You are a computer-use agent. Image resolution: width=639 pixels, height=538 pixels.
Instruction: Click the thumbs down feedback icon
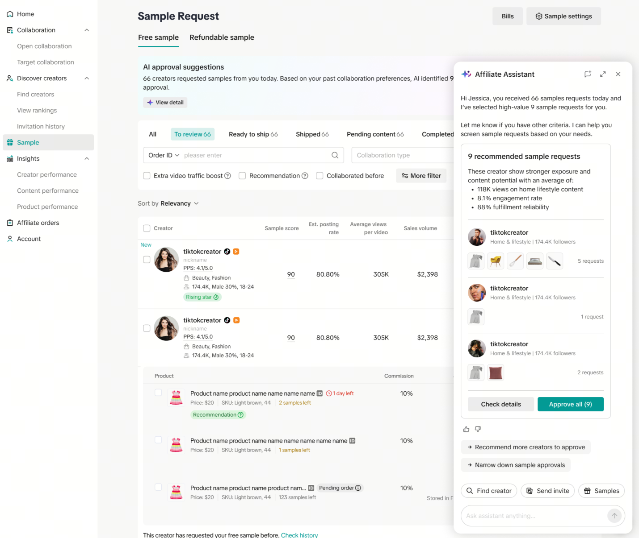(x=478, y=429)
